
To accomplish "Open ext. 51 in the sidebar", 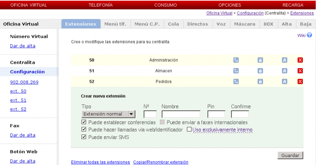I will pyautogui.click(x=18, y=100).
